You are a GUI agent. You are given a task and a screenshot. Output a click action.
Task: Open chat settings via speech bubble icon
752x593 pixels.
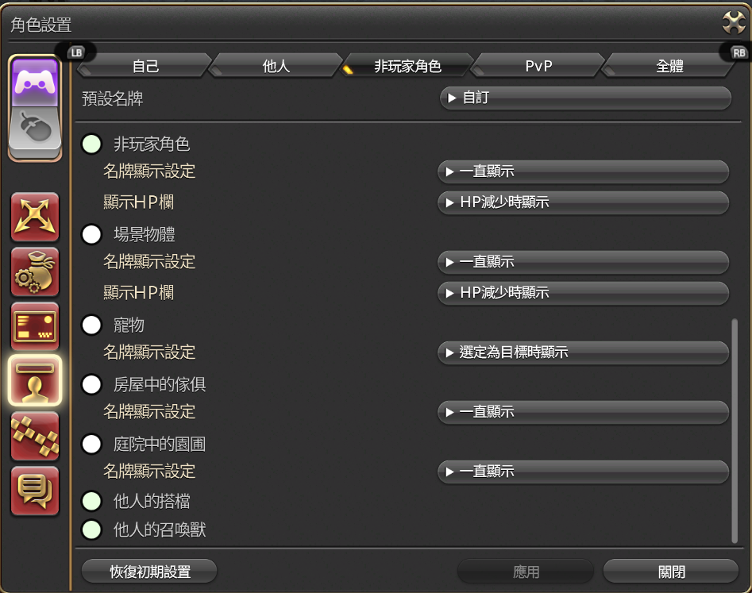pos(35,491)
